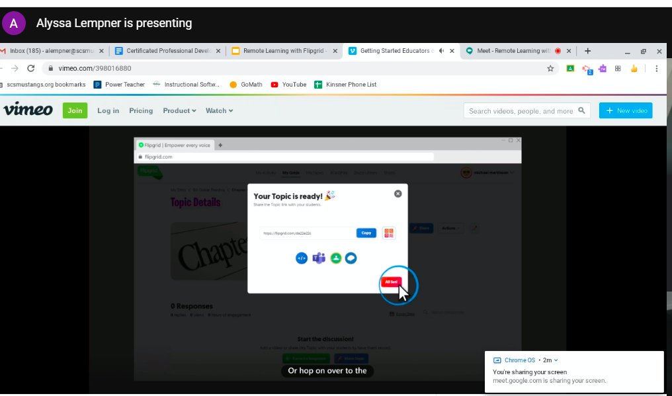The height and width of the screenshot is (396, 672).
Task: Click the You're sharing your screen notification
Action: [x=574, y=372]
